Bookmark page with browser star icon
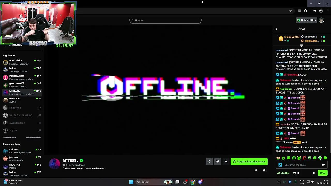Viewport: 331px width, 186px height. pos(291,11)
